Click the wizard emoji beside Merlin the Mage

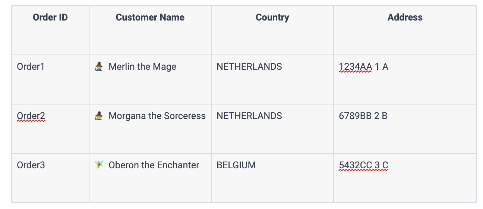(x=99, y=67)
